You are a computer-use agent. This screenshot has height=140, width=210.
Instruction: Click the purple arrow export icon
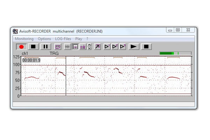click(97, 47)
